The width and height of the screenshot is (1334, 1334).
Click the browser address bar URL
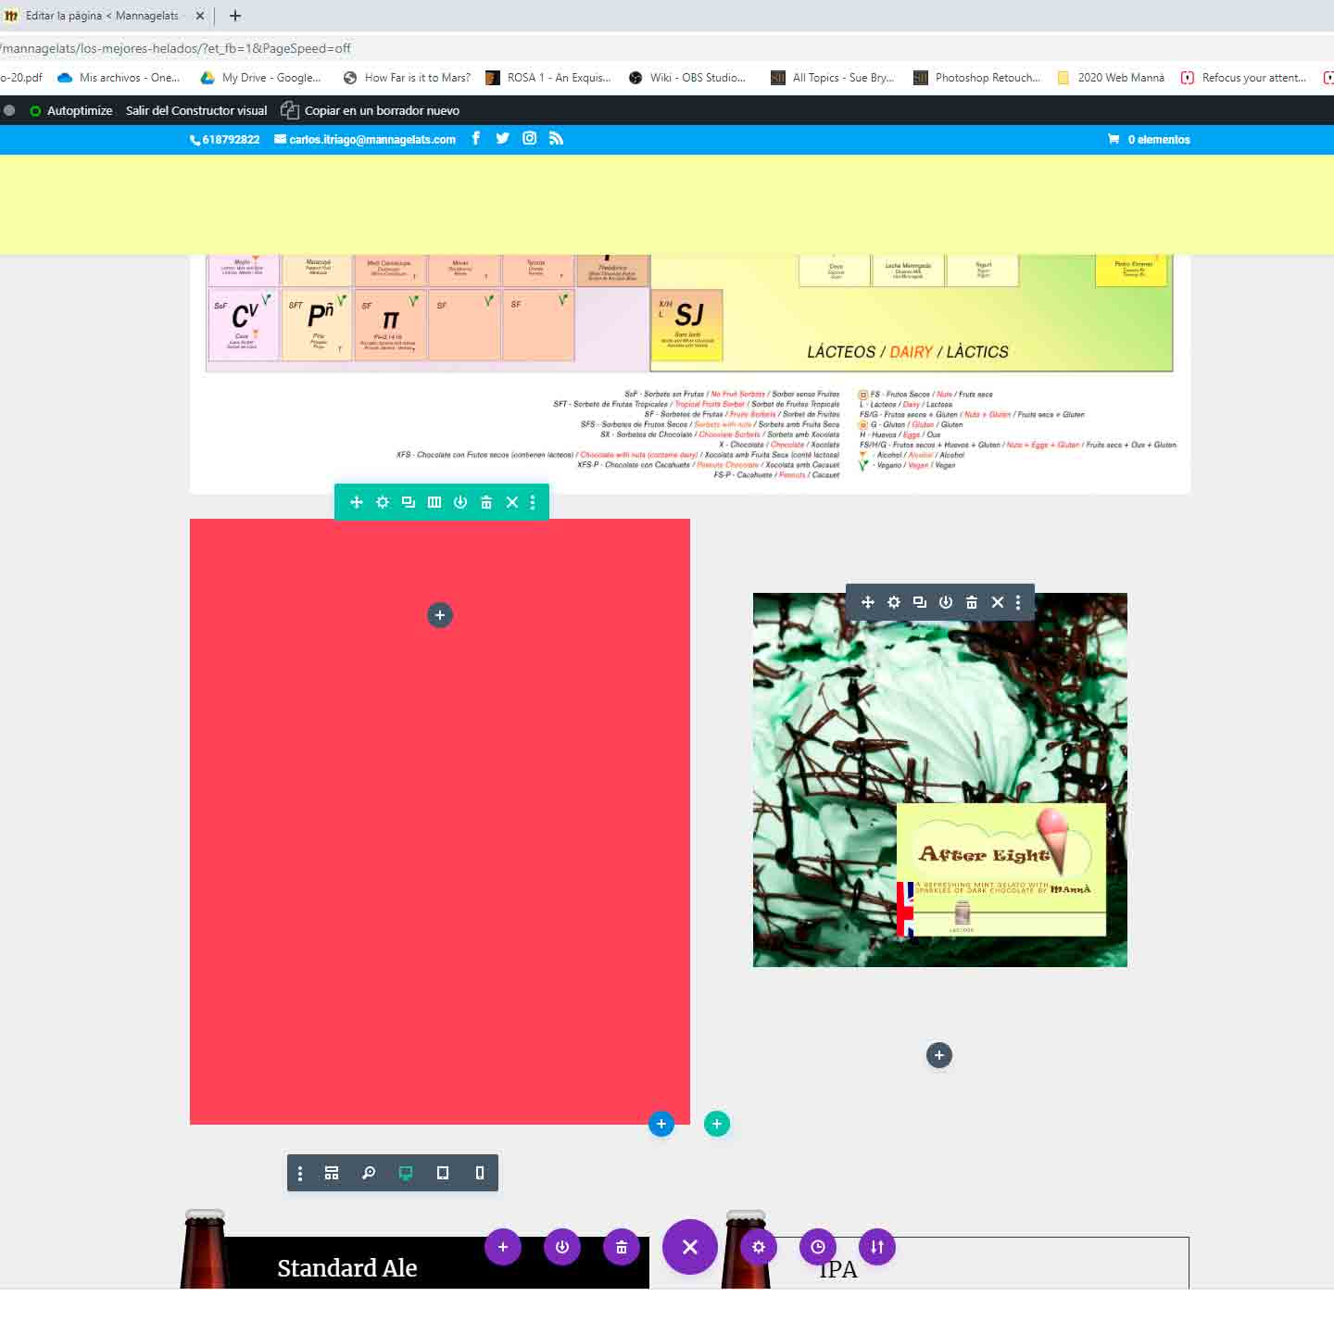pyautogui.click(x=176, y=48)
